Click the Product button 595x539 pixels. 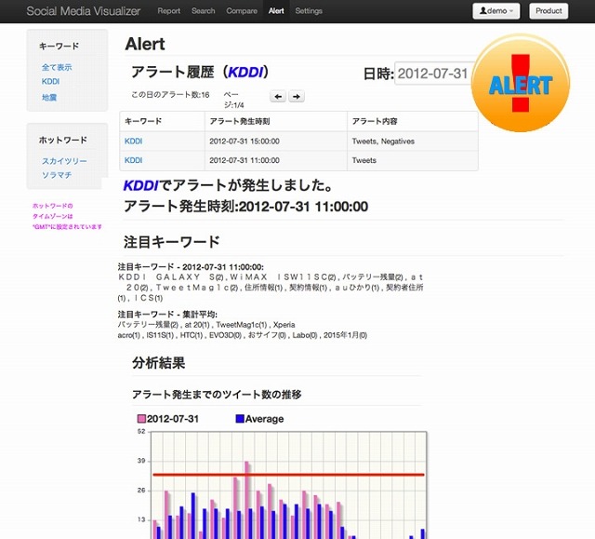point(549,11)
